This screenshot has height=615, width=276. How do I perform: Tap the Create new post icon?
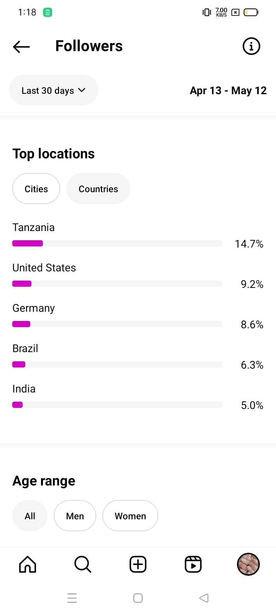tap(138, 564)
